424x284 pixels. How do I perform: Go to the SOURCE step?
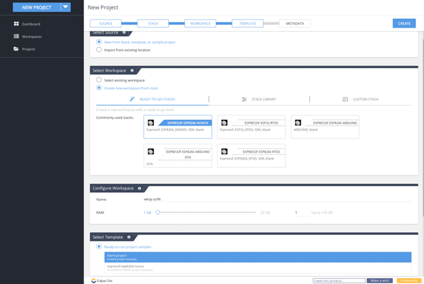[106, 24]
